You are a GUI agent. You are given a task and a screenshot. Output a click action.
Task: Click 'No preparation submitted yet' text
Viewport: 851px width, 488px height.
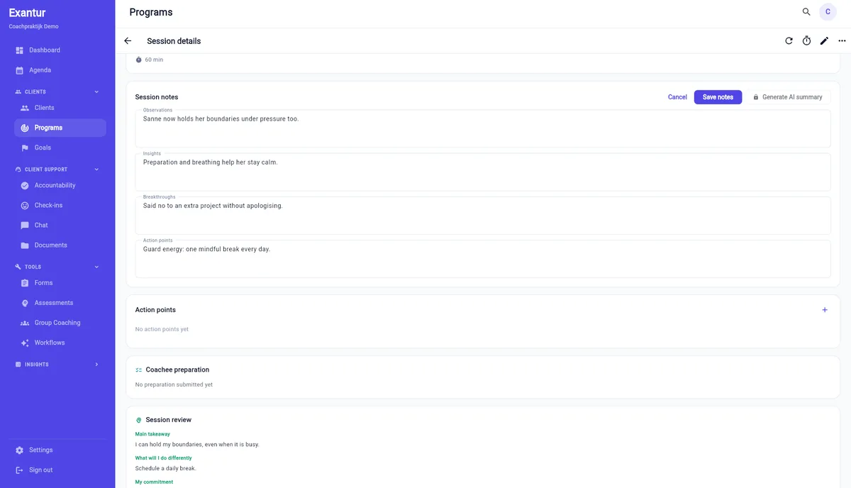point(174,384)
